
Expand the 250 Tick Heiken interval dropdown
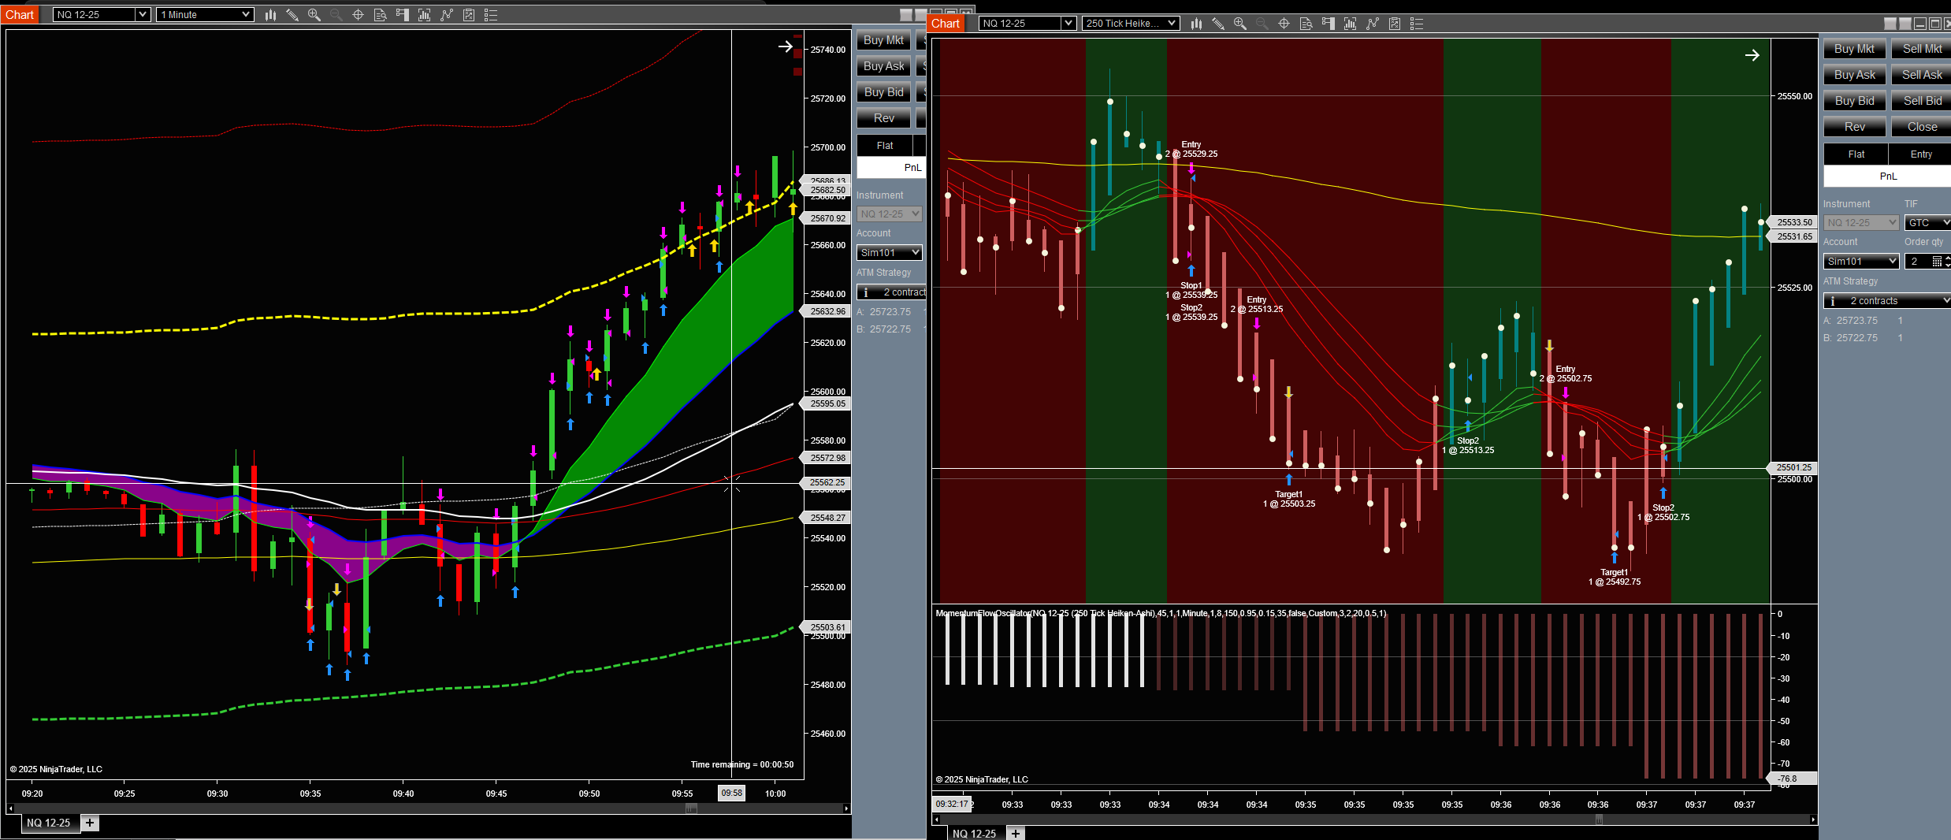tap(1131, 24)
